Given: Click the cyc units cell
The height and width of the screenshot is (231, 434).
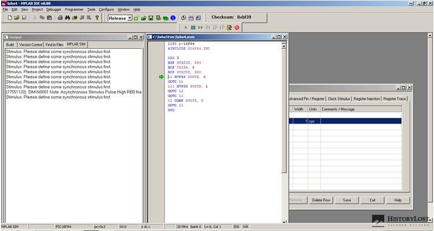Looking at the screenshot, I should (x=314, y=121).
